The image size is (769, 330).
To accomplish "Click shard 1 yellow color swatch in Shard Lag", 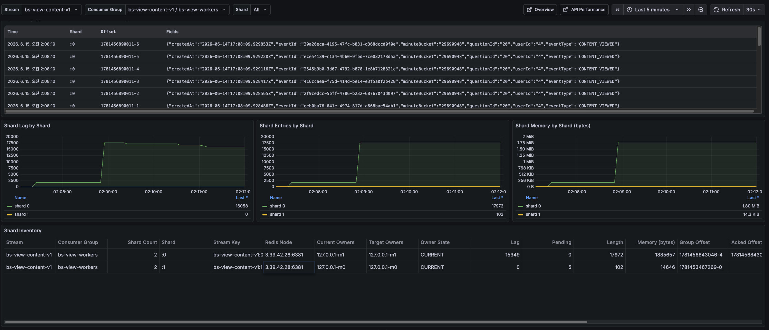I will pos(9,214).
